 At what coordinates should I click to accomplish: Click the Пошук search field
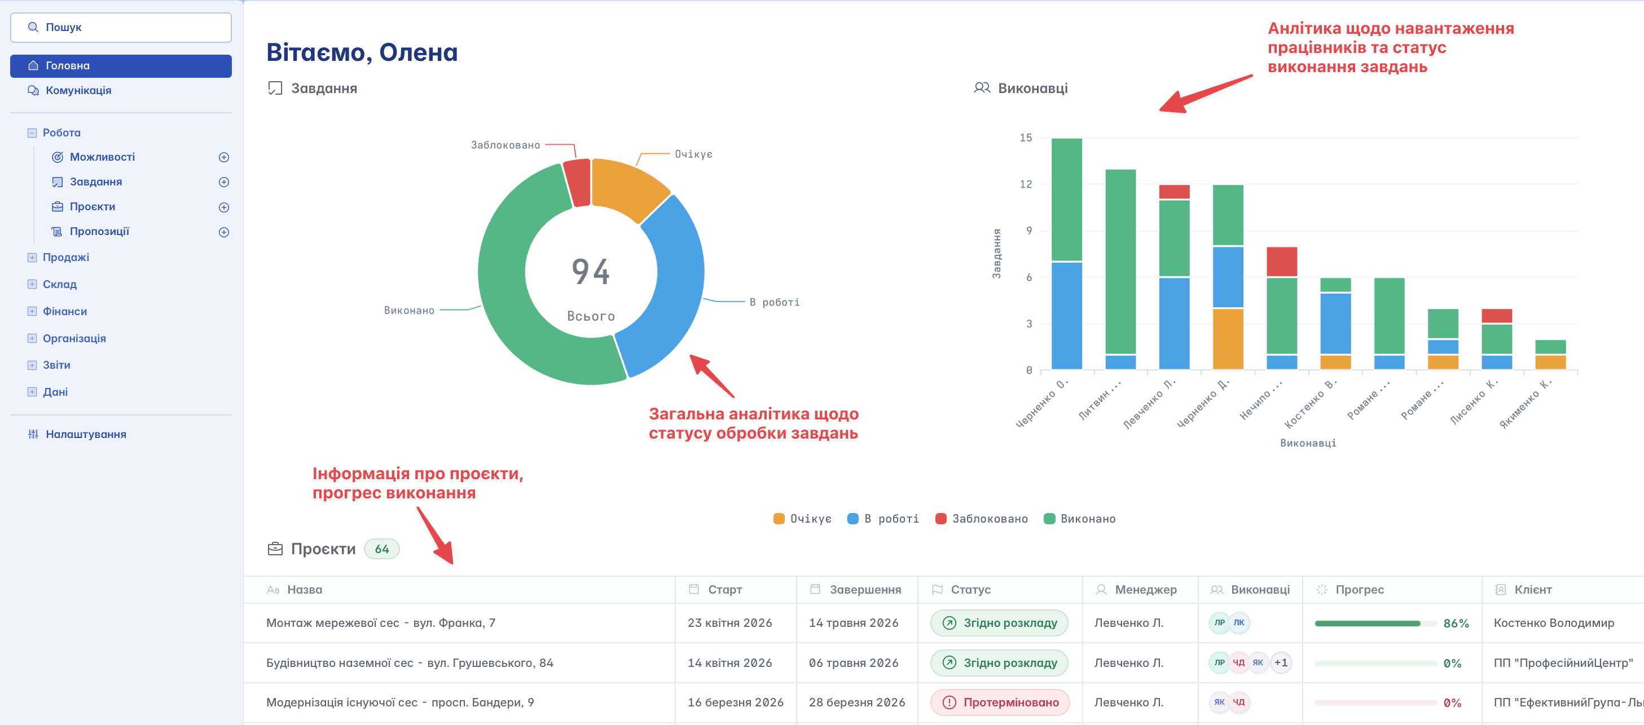pos(121,28)
